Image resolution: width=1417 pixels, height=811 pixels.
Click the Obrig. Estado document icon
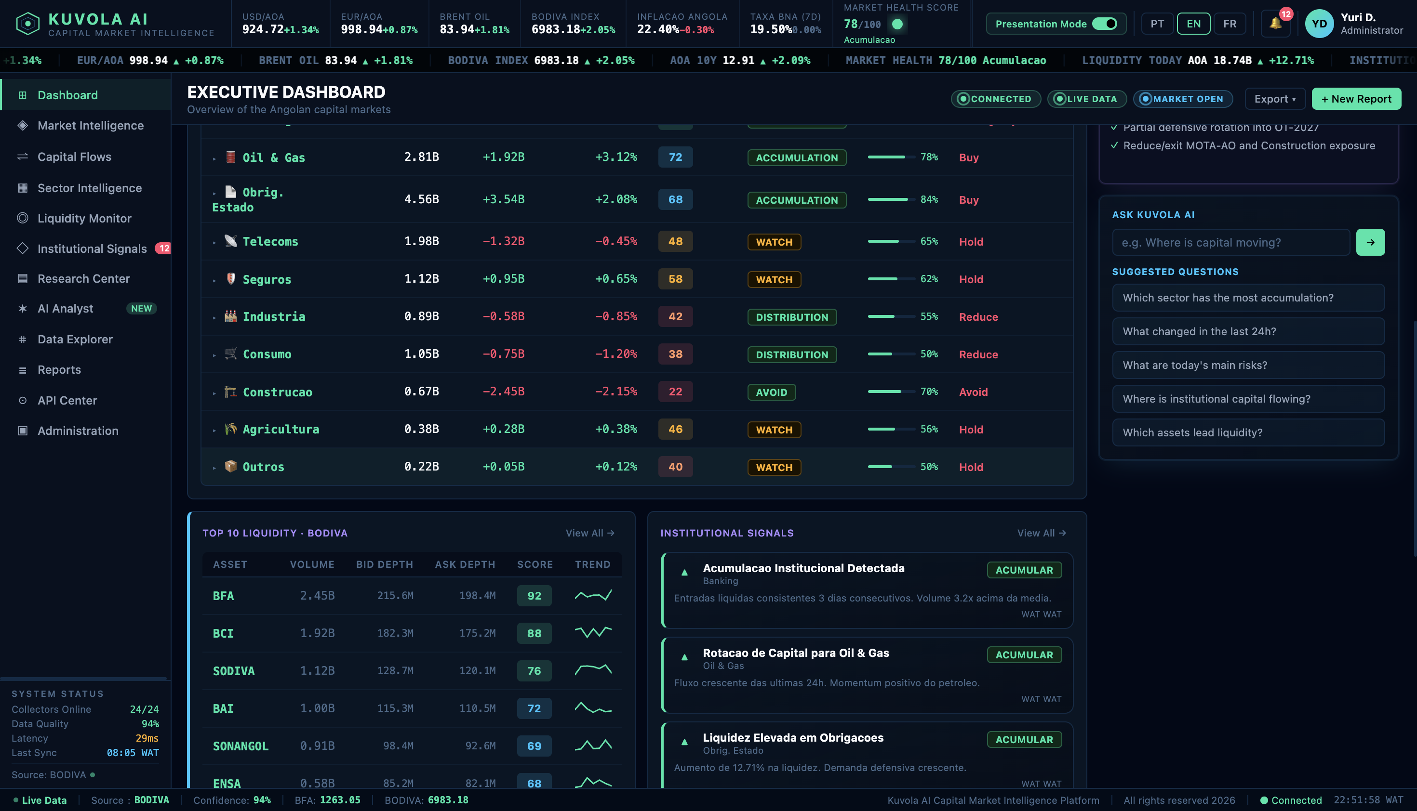[230, 192]
